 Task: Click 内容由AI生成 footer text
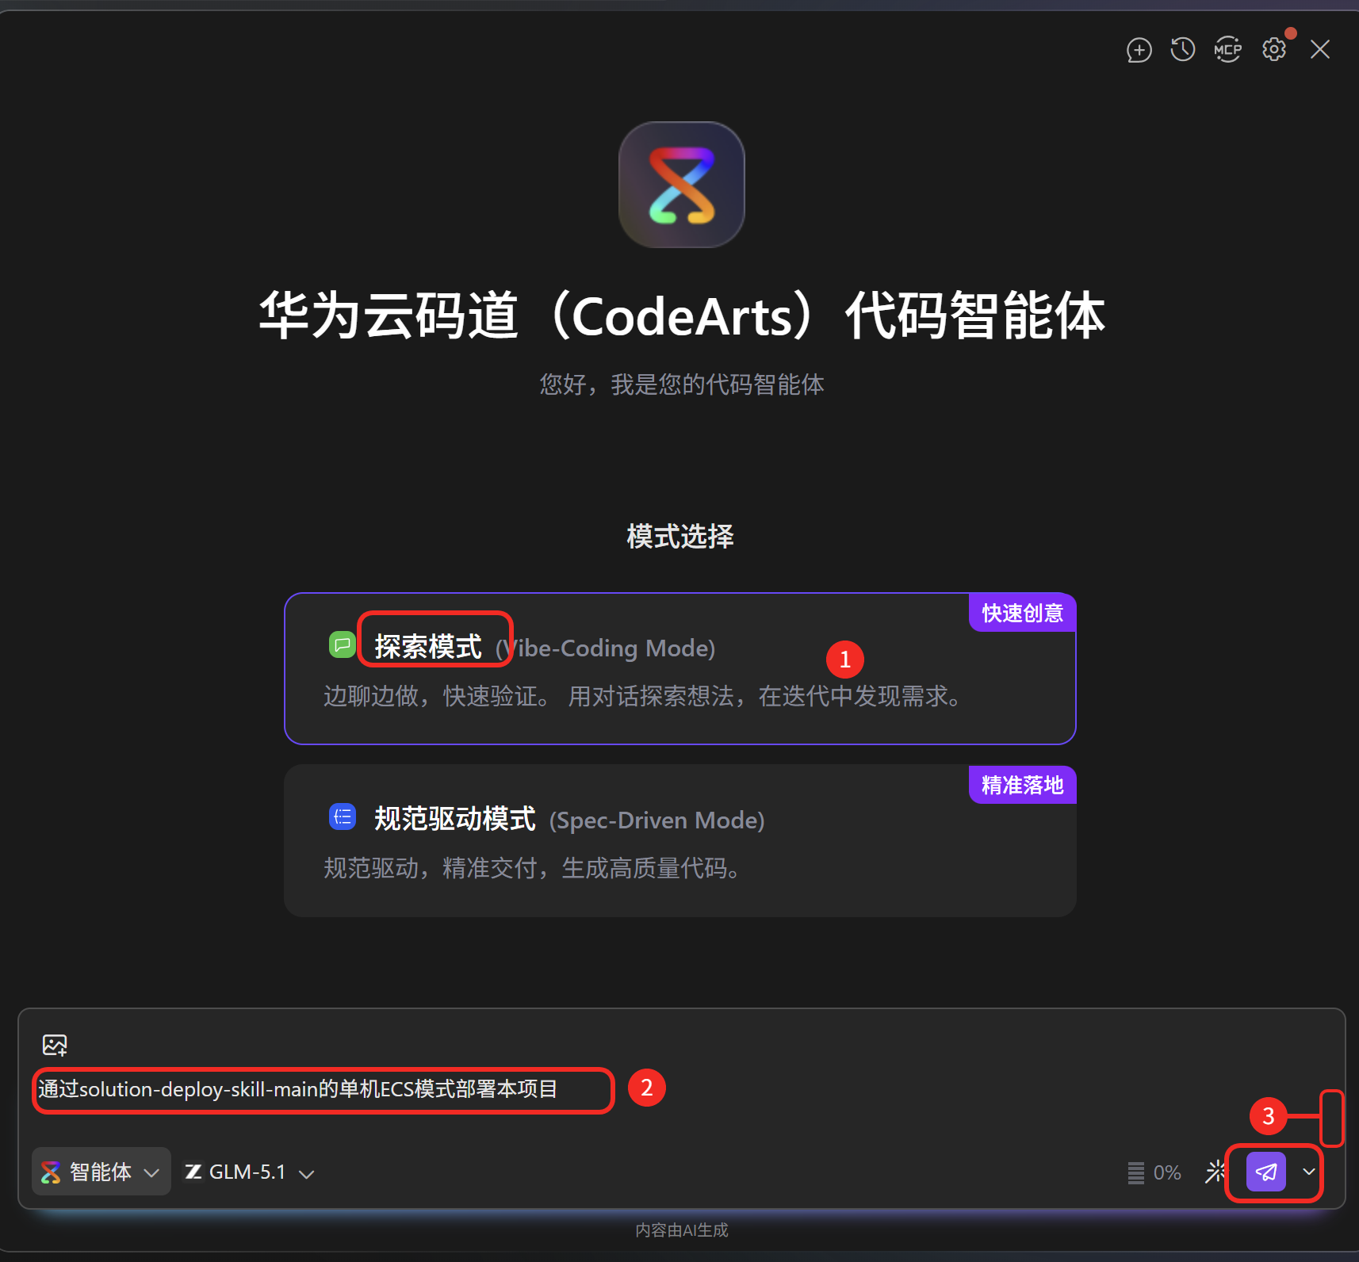point(682,1229)
